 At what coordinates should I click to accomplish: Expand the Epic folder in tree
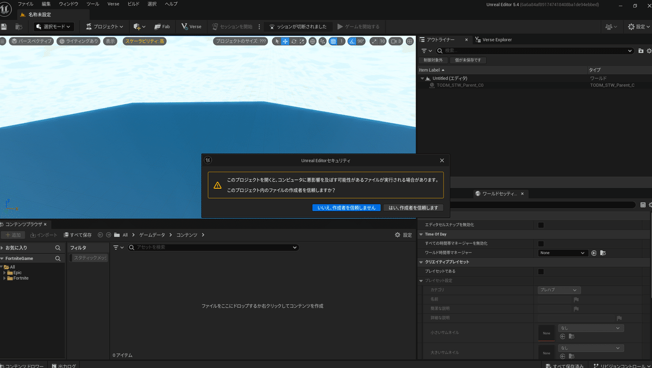pyautogui.click(x=4, y=272)
